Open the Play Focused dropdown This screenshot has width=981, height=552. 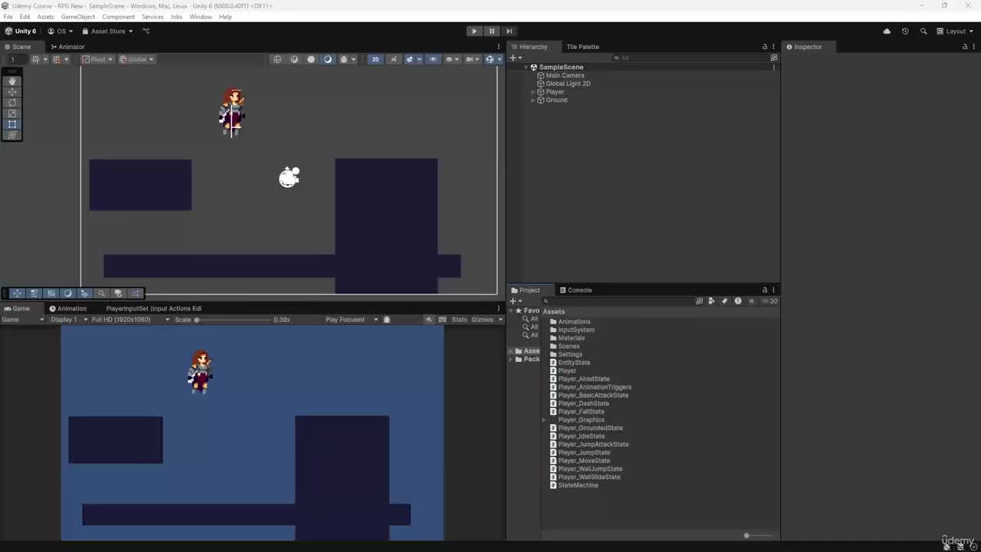(352, 320)
